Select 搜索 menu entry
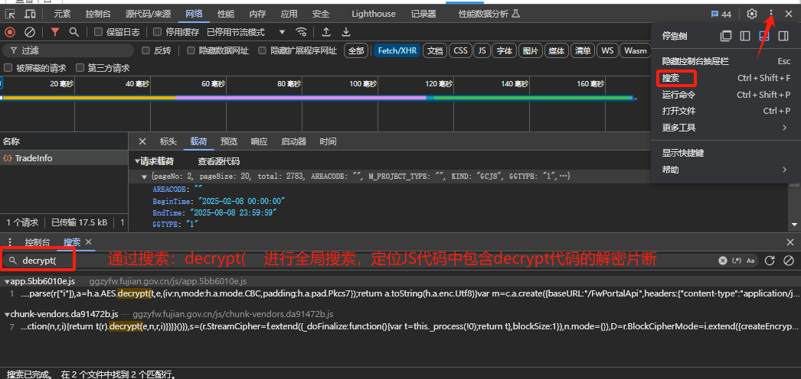 point(725,78)
